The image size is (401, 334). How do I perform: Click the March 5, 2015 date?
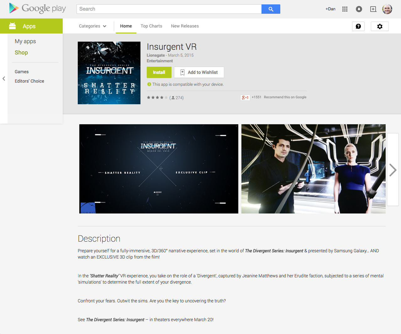pos(181,55)
